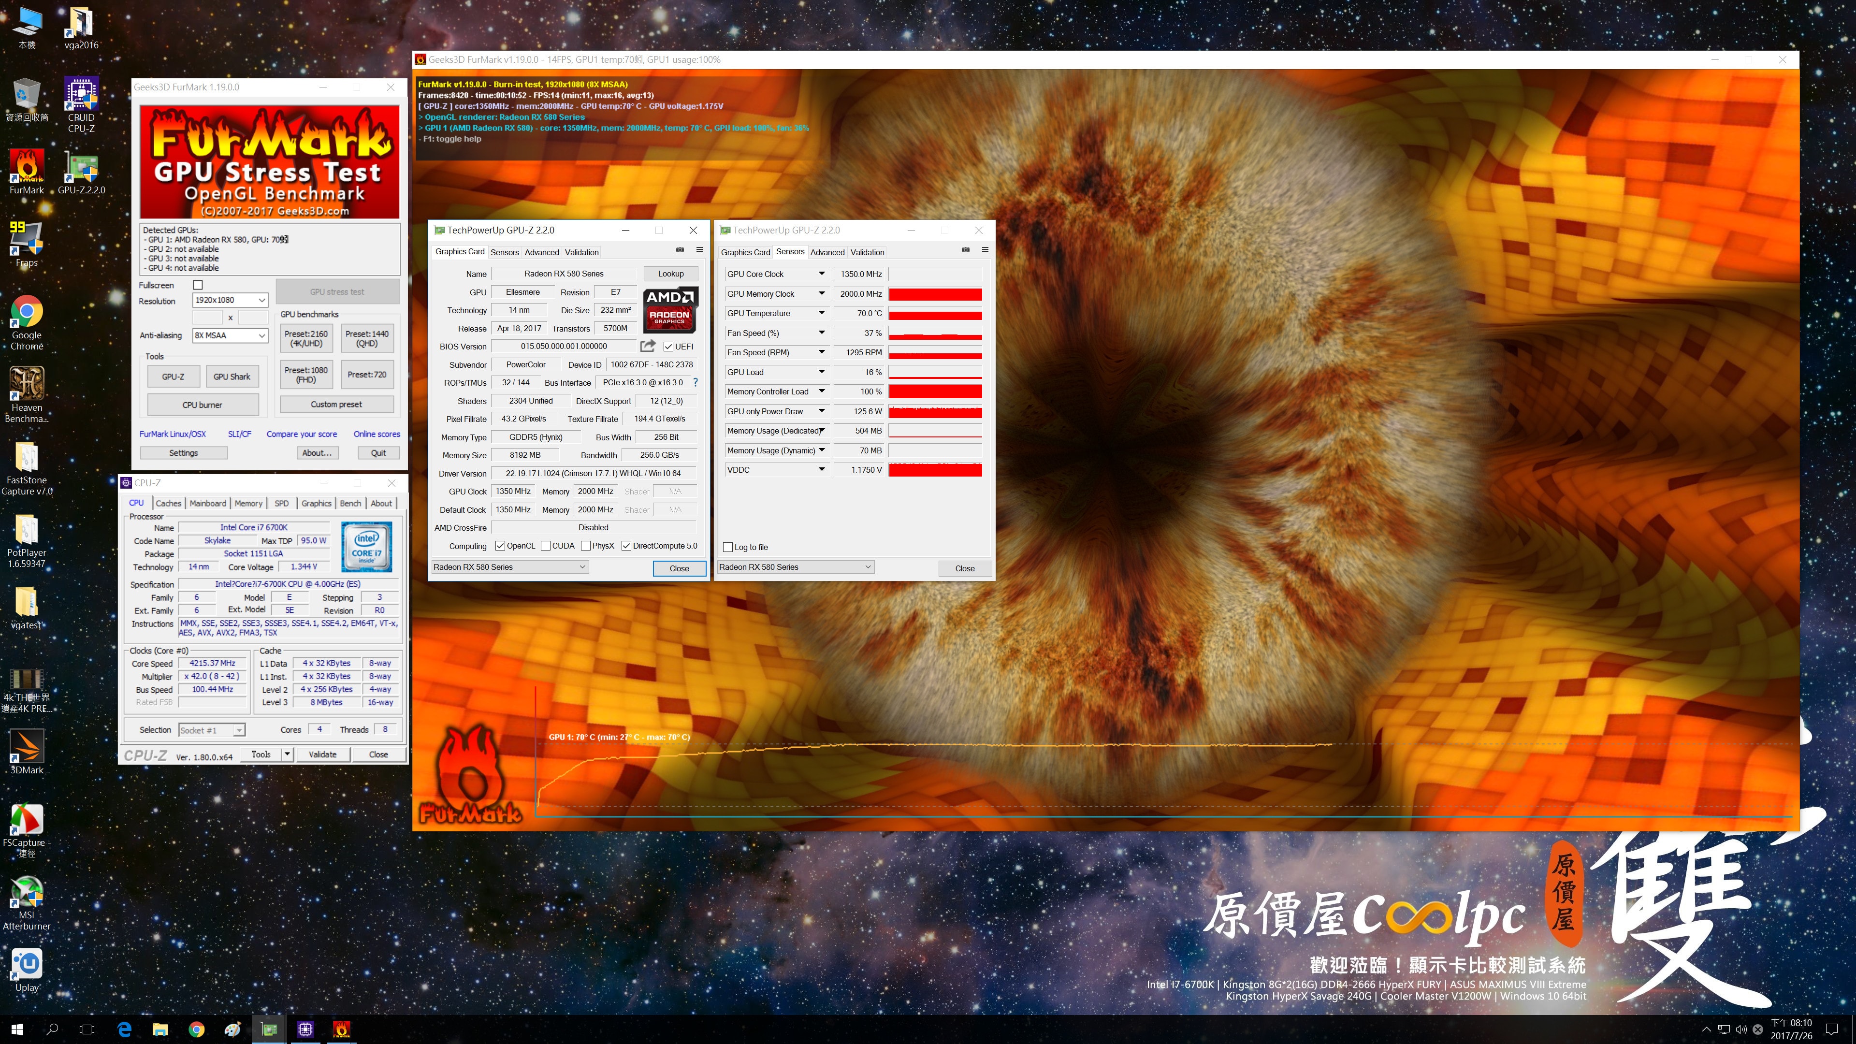The width and height of the screenshot is (1856, 1044).
Task: Toggle the UEFI checkbox in GPU-Z
Action: (x=668, y=347)
